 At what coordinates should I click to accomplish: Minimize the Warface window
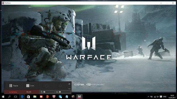point(161,3)
